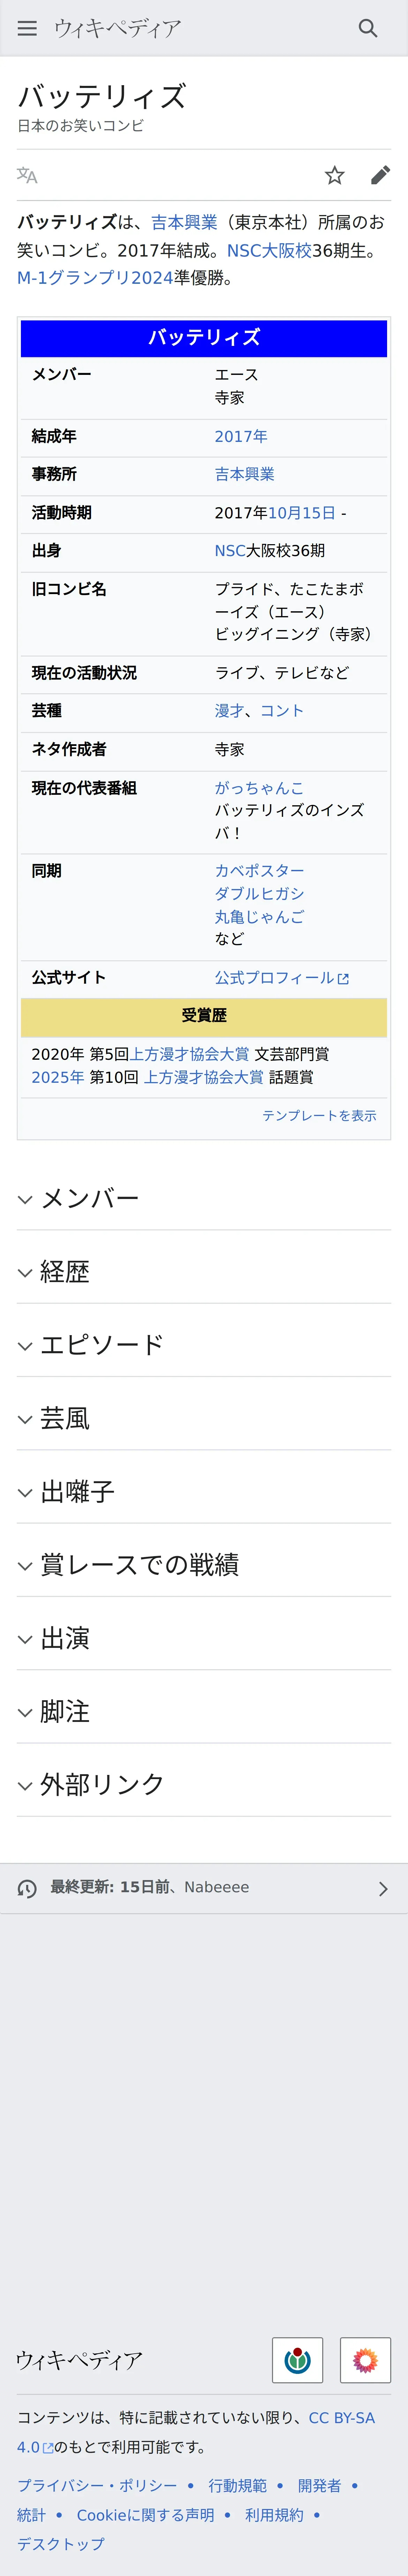Expand the メンバー section

[90, 1198]
